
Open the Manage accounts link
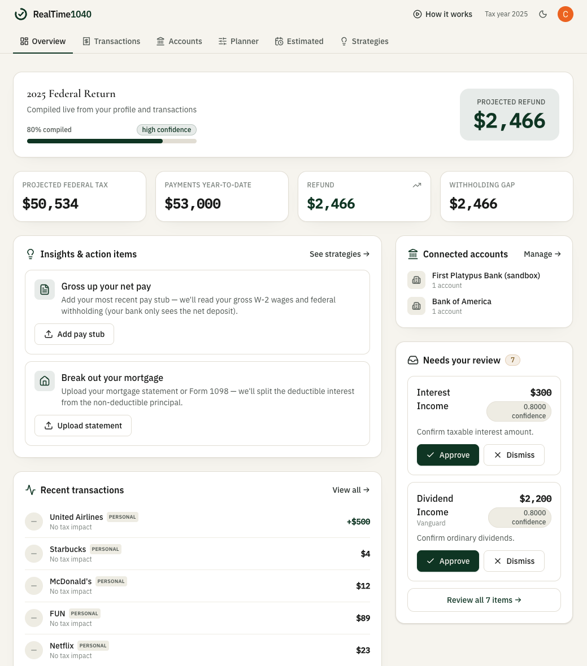pyautogui.click(x=542, y=254)
